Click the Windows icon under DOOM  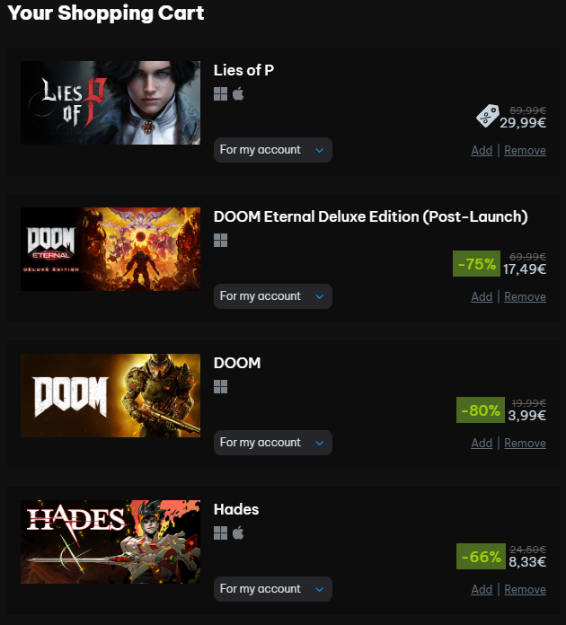(x=221, y=387)
